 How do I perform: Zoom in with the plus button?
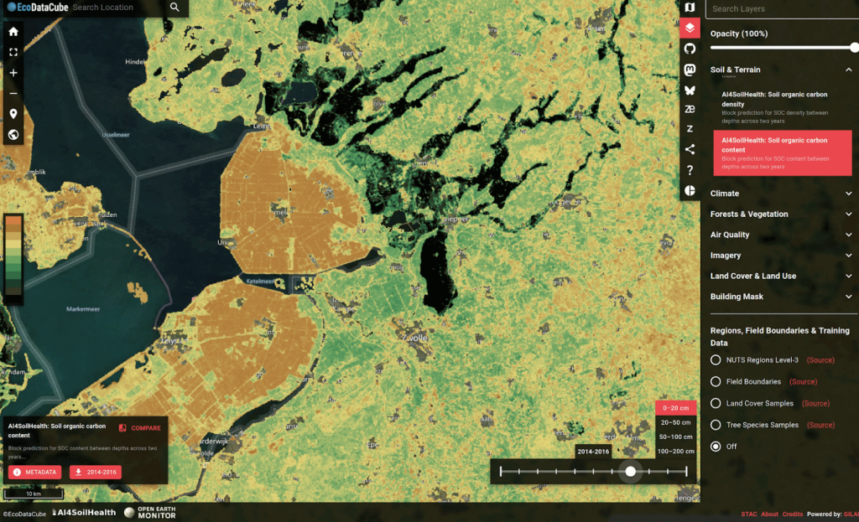13,73
